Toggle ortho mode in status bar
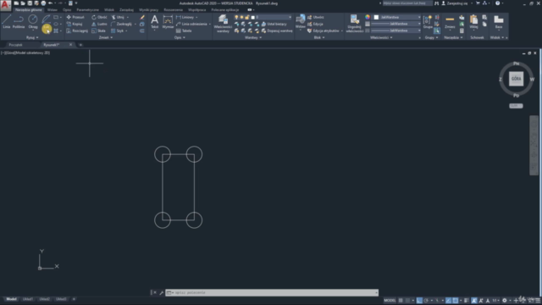542x305 pixels. 419,301
